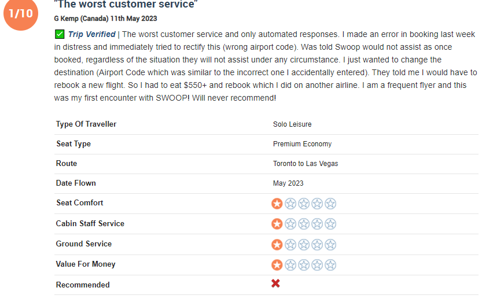Click fourth star in Value For Money
This screenshot has height=306, width=482.
317,265
